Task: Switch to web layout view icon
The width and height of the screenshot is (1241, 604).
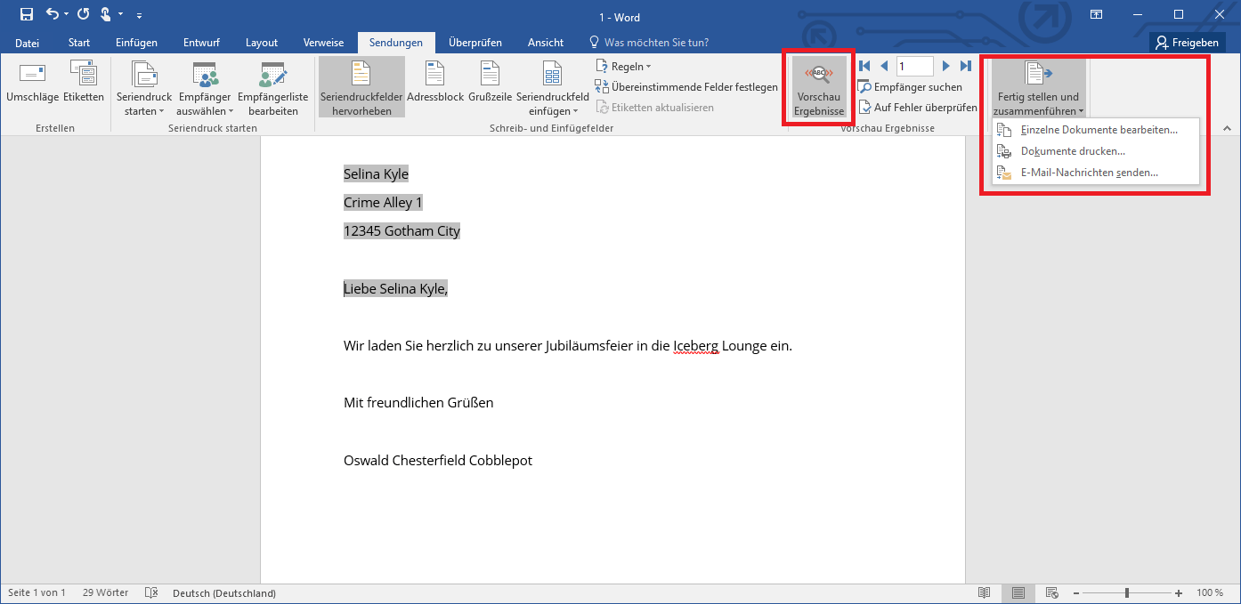Action: (1051, 593)
